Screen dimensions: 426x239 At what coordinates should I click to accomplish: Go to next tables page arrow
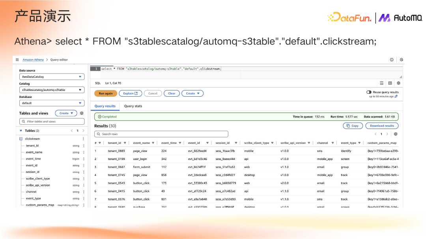point(83,131)
